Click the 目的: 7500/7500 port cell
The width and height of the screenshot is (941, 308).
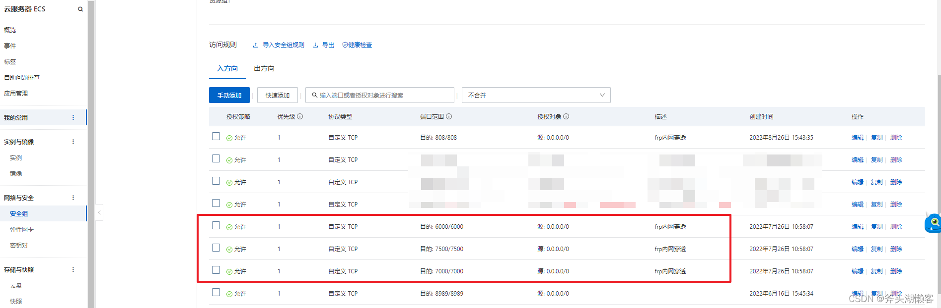pos(442,249)
